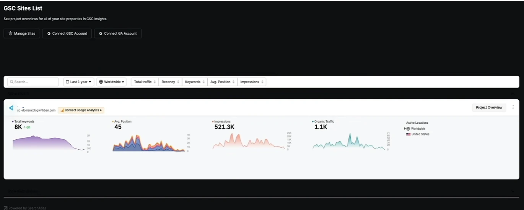Collapse the site group chevron above the card
Screen dimensions: 524x210
[x=513, y=93]
